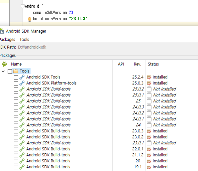Viewport: 198px width, 171px height.
Task: Check Build-tools 23.0.3 checkbox
Action: point(16,131)
